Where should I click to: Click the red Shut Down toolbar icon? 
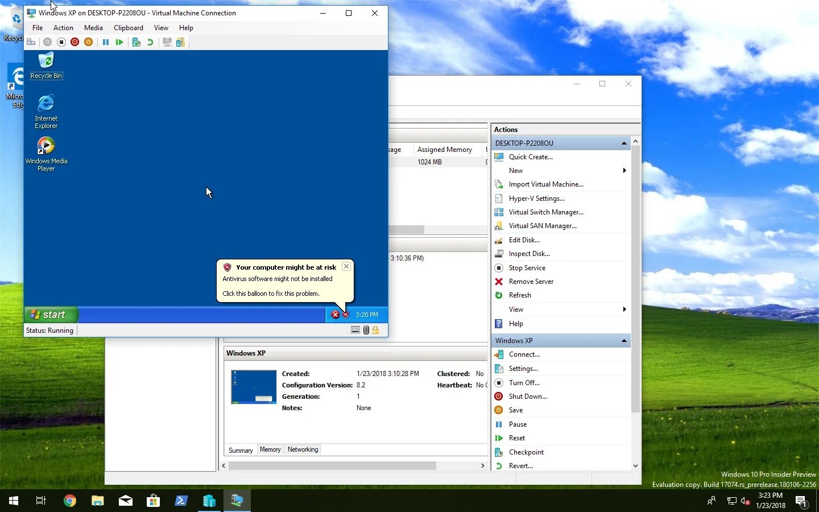(x=75, y=42)
